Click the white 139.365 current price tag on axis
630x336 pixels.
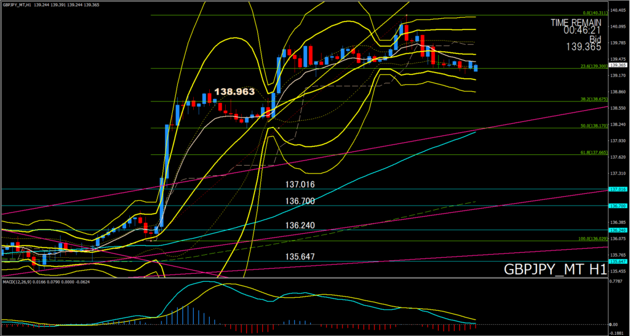pos(618,65)
